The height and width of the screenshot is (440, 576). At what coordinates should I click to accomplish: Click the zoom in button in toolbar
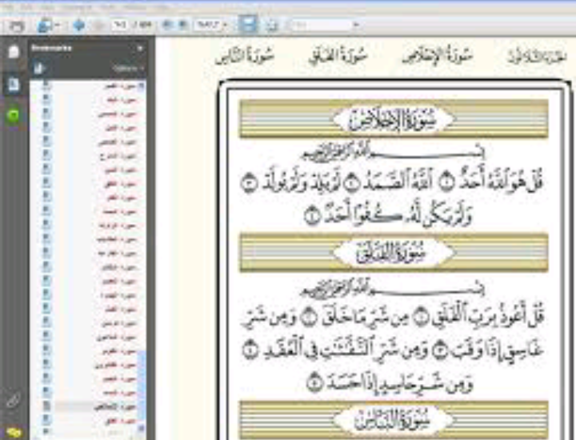pos(182,26)
